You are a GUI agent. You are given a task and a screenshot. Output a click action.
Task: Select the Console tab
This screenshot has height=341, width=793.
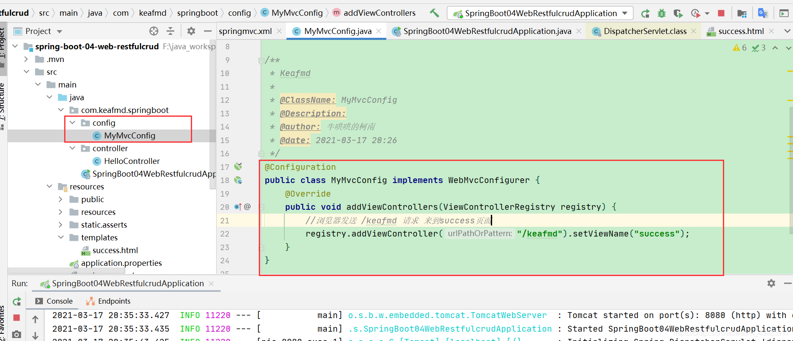54,301
